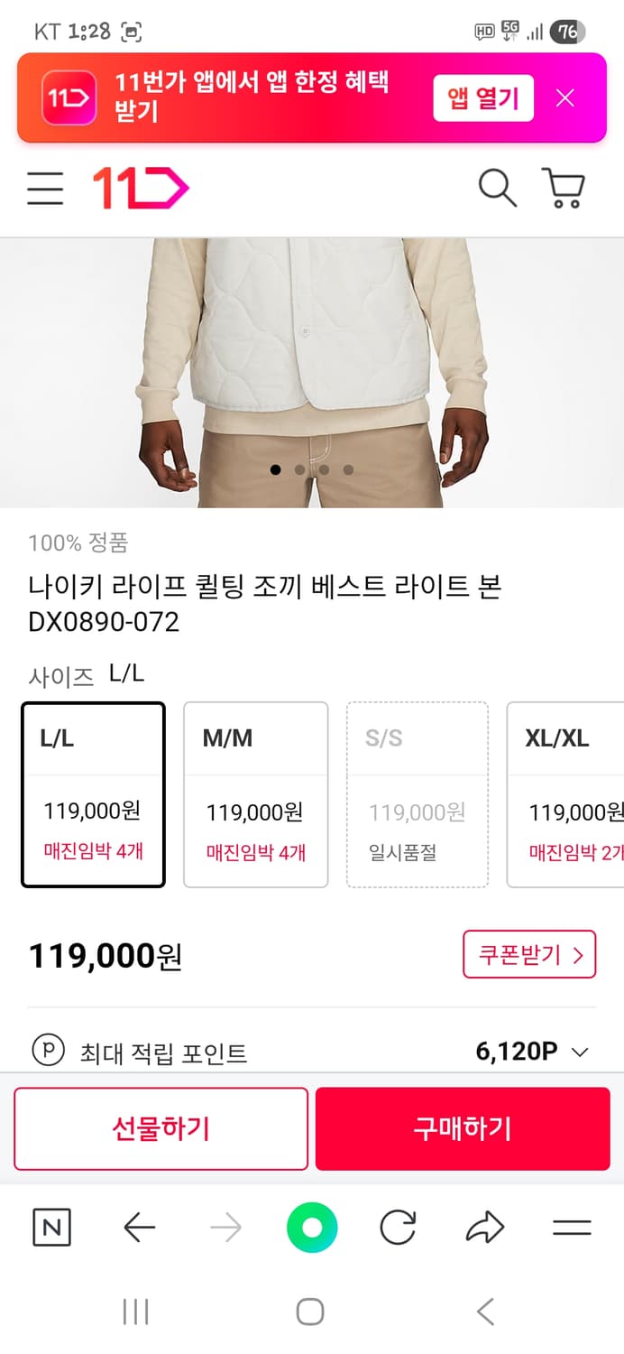
Task: Tap the Naver app icon in browser toolbar
Action: [51, 1227]
